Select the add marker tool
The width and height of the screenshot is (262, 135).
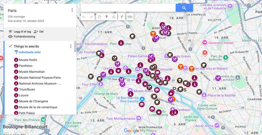106,17
